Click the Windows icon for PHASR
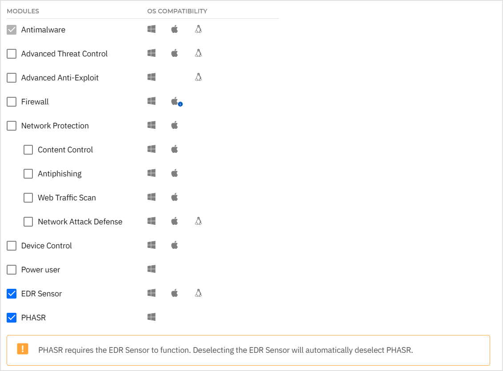This screenshot has width=503, height=371. [151, 317]
